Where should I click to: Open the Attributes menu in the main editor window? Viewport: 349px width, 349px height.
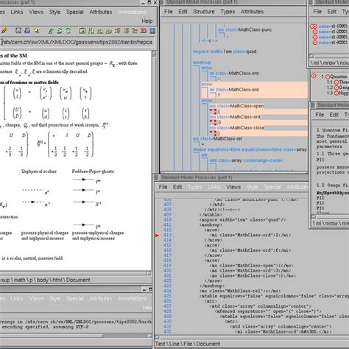point(101,12)
